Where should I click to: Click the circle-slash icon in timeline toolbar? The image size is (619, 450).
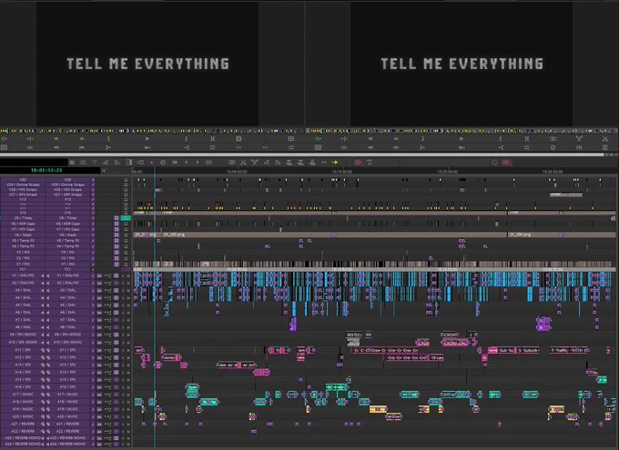click(163, 163)
